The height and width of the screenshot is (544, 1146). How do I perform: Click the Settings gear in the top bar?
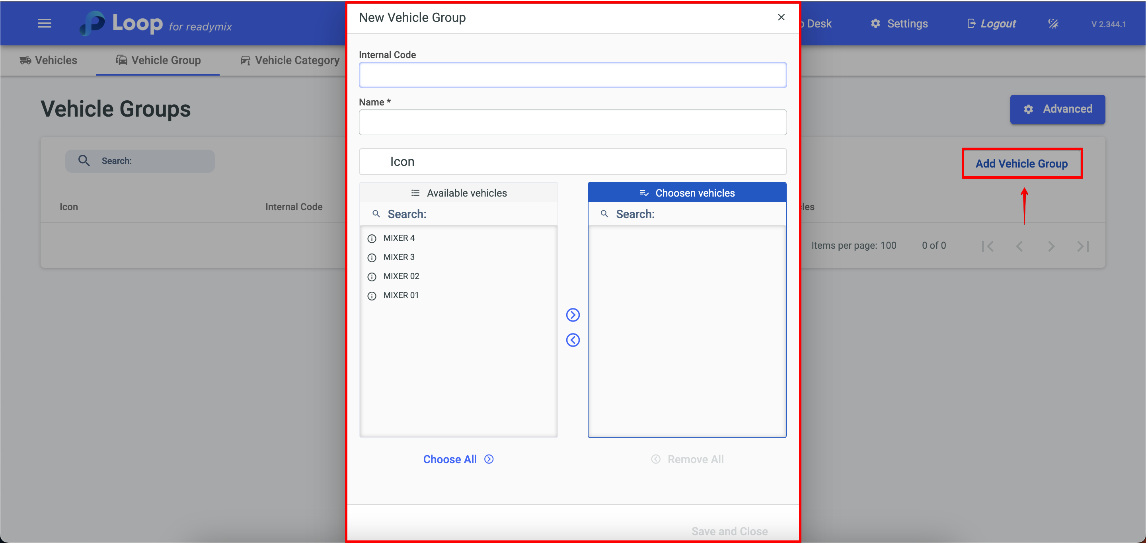tap(898, 23)
